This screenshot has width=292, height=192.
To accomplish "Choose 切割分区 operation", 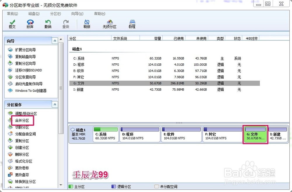I will 18,127.
